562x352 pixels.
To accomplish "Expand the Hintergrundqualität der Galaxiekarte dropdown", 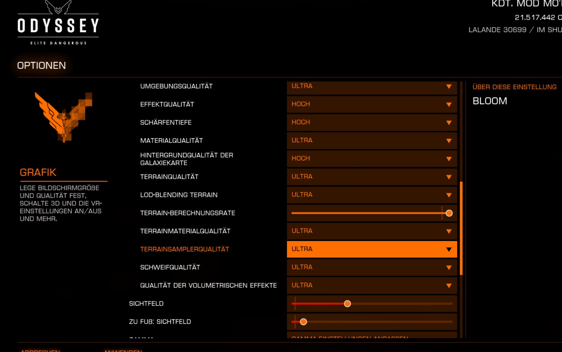I will point(371,158).
